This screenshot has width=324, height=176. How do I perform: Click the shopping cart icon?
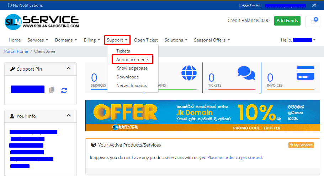tap(313, 21)
